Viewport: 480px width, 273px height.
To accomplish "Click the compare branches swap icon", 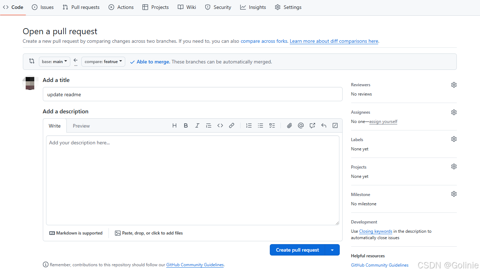I will 32,61.
